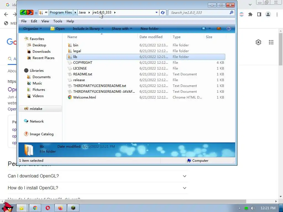Open the bin folder icon
The height and width of the screenshot is (212, 283).
tap(70, 45)
